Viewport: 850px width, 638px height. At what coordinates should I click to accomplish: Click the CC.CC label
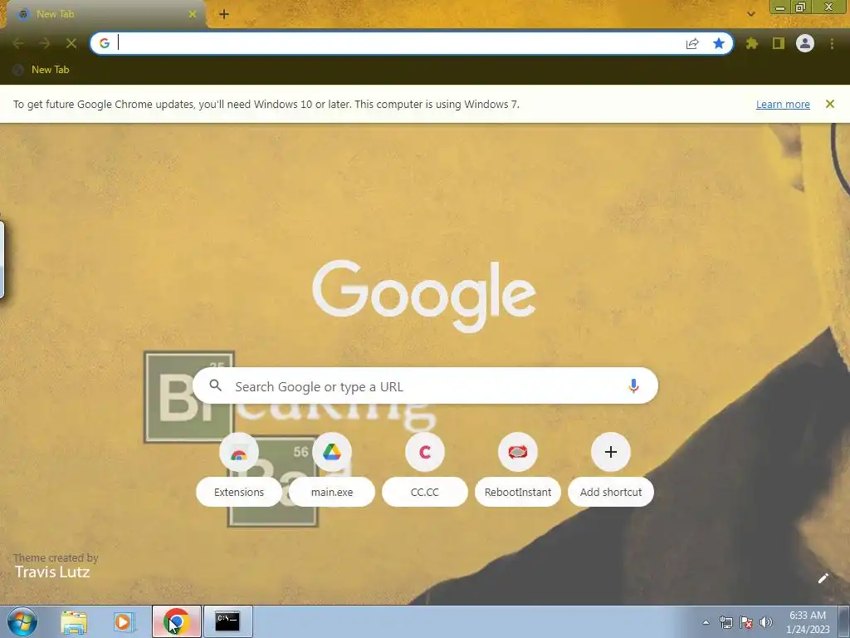pos(425,492)
